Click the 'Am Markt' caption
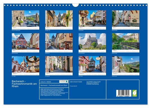 (81, 76)
